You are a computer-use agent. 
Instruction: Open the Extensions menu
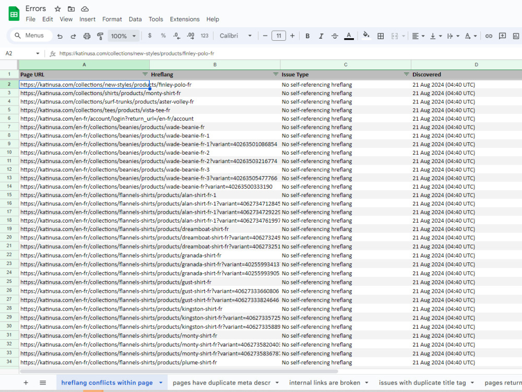(185, 19)
